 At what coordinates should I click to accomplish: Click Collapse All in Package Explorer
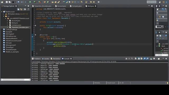(x=18, y=9)
